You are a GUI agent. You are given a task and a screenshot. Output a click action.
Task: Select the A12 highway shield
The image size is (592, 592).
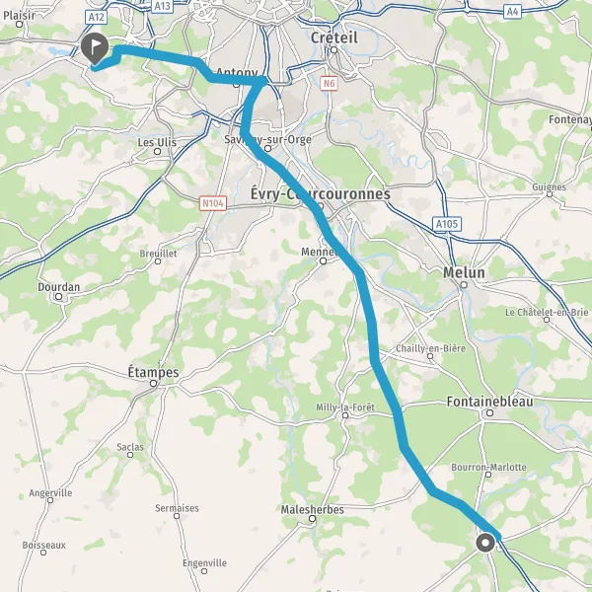point(96,17)
